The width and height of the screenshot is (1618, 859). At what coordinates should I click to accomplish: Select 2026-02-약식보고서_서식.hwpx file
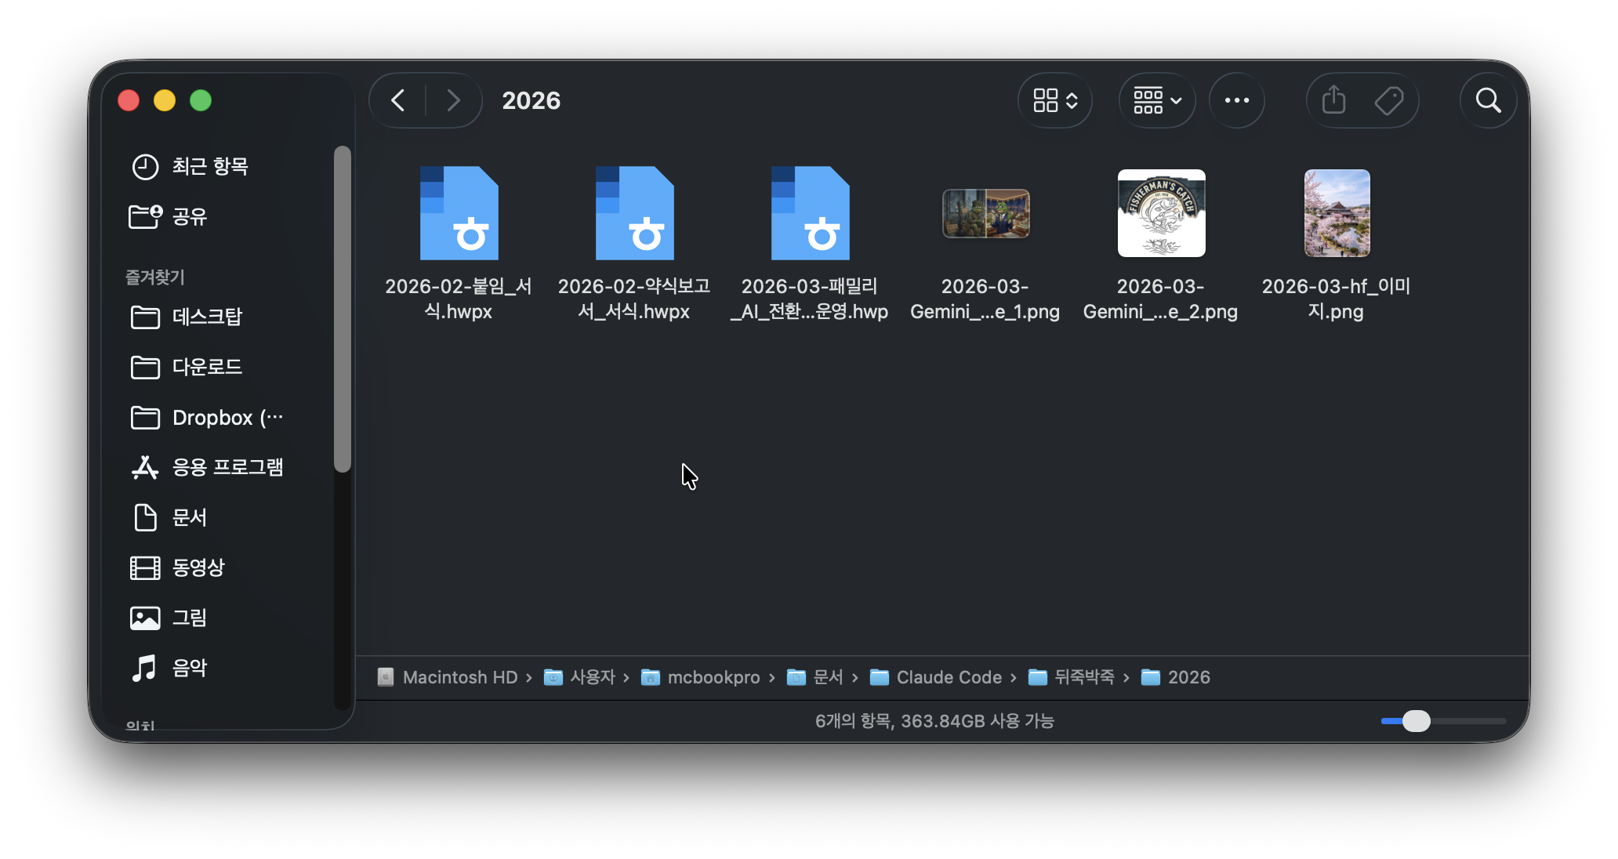[634, 213]
